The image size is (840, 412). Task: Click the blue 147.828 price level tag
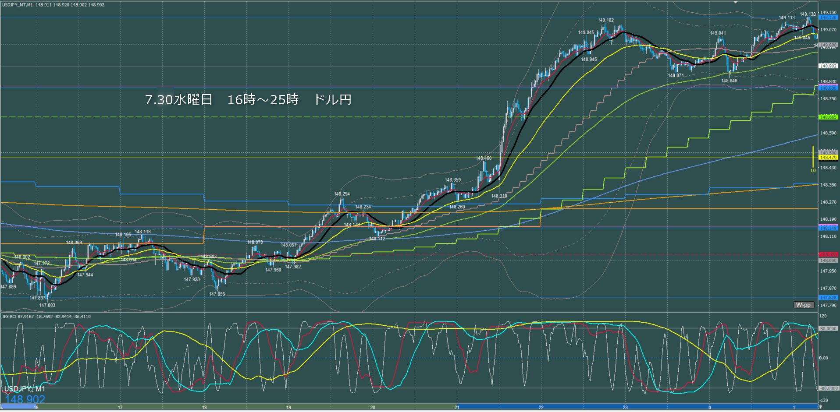(x=828, y=298)
